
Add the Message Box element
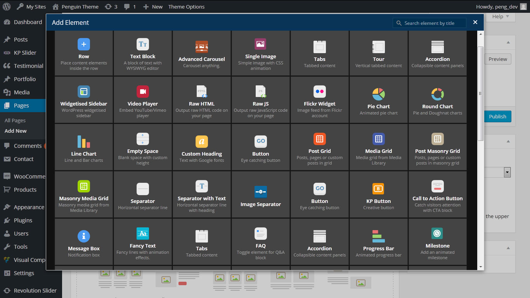tap(84, 236)
